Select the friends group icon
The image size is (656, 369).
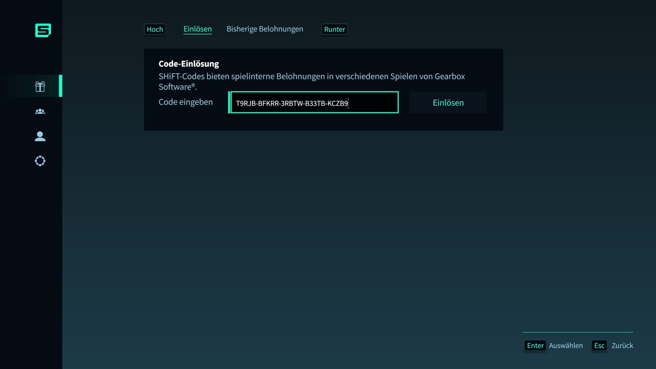40,111
